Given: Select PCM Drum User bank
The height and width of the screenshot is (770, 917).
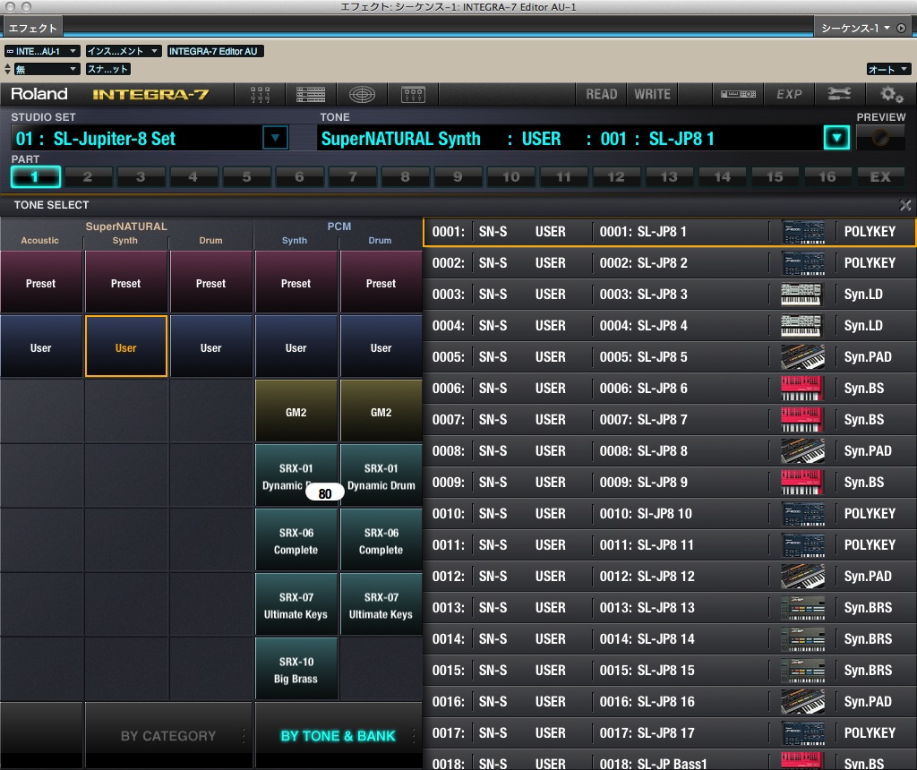Looking at the screenshot, I should pyautogui.click(x=381, y=347).
